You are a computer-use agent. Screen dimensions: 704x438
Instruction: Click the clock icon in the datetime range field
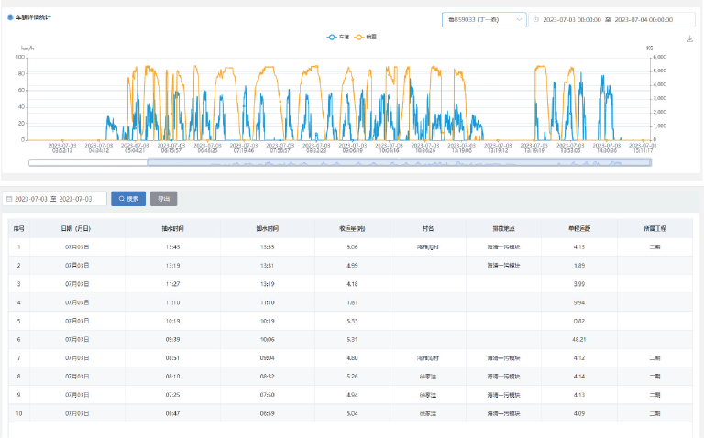(x=535, y=20)
